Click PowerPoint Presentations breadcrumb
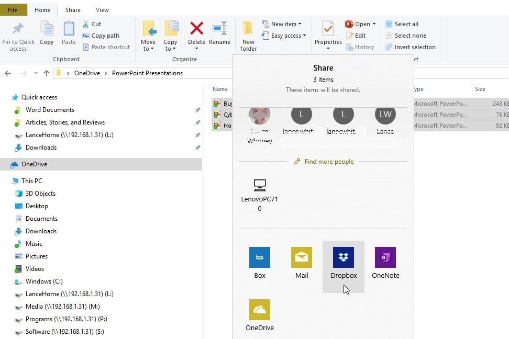Screen dimensions: 509x339 click(147, 73)
